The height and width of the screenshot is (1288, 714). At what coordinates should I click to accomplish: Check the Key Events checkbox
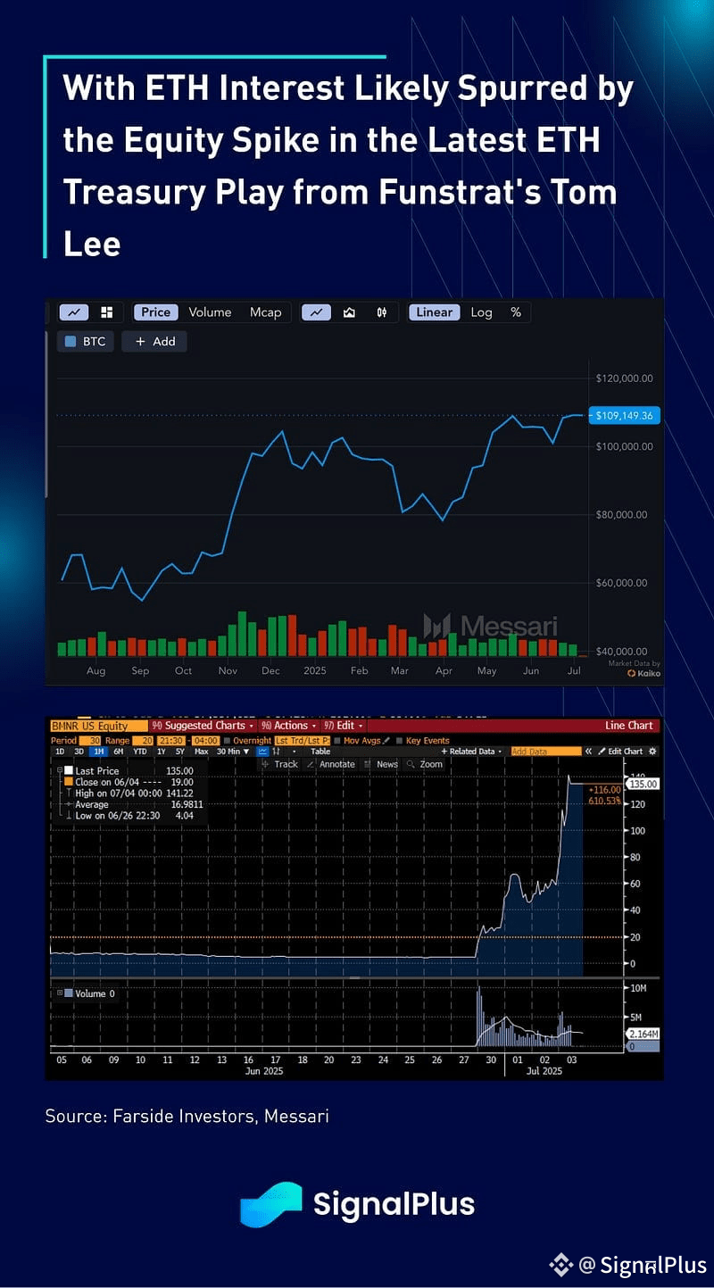(x=400, y=741)
